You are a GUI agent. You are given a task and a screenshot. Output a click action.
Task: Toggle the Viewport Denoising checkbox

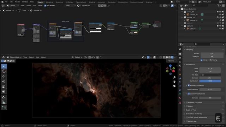(202, 60)
